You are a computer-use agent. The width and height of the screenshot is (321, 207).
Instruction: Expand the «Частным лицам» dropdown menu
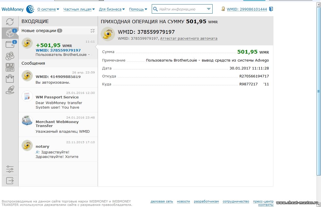click(79, 9)
